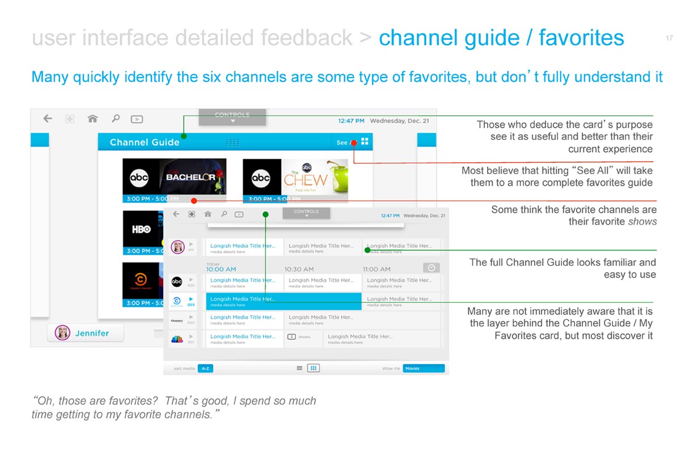Click the NBC peacock logo for channel 891
The image size is (694, 449).
tap(177, 339)
